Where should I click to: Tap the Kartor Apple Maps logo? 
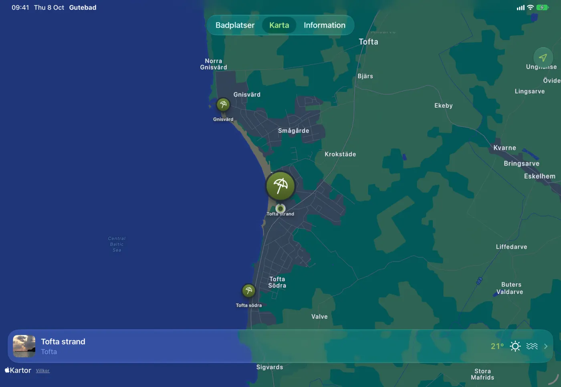(x=18, y=370)
